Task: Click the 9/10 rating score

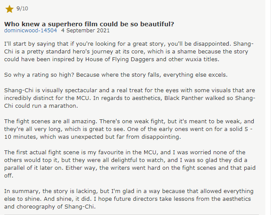Action: pos(22,9)
